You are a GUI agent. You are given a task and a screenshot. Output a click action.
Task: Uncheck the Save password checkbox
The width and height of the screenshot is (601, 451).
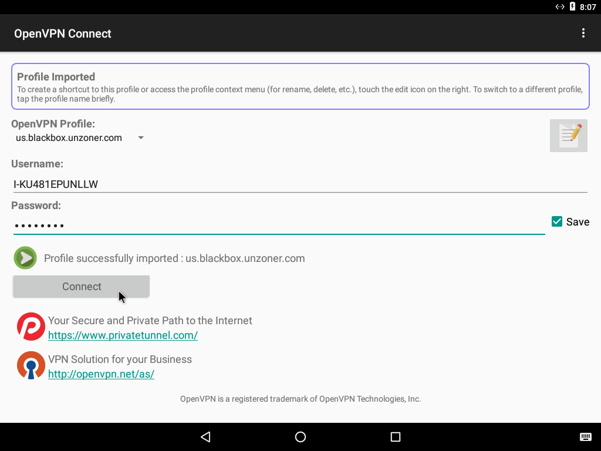coord(557,221)
